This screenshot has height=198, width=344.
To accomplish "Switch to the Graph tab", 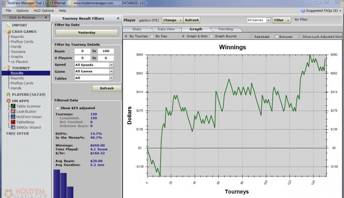I will [x=196, y=29].
